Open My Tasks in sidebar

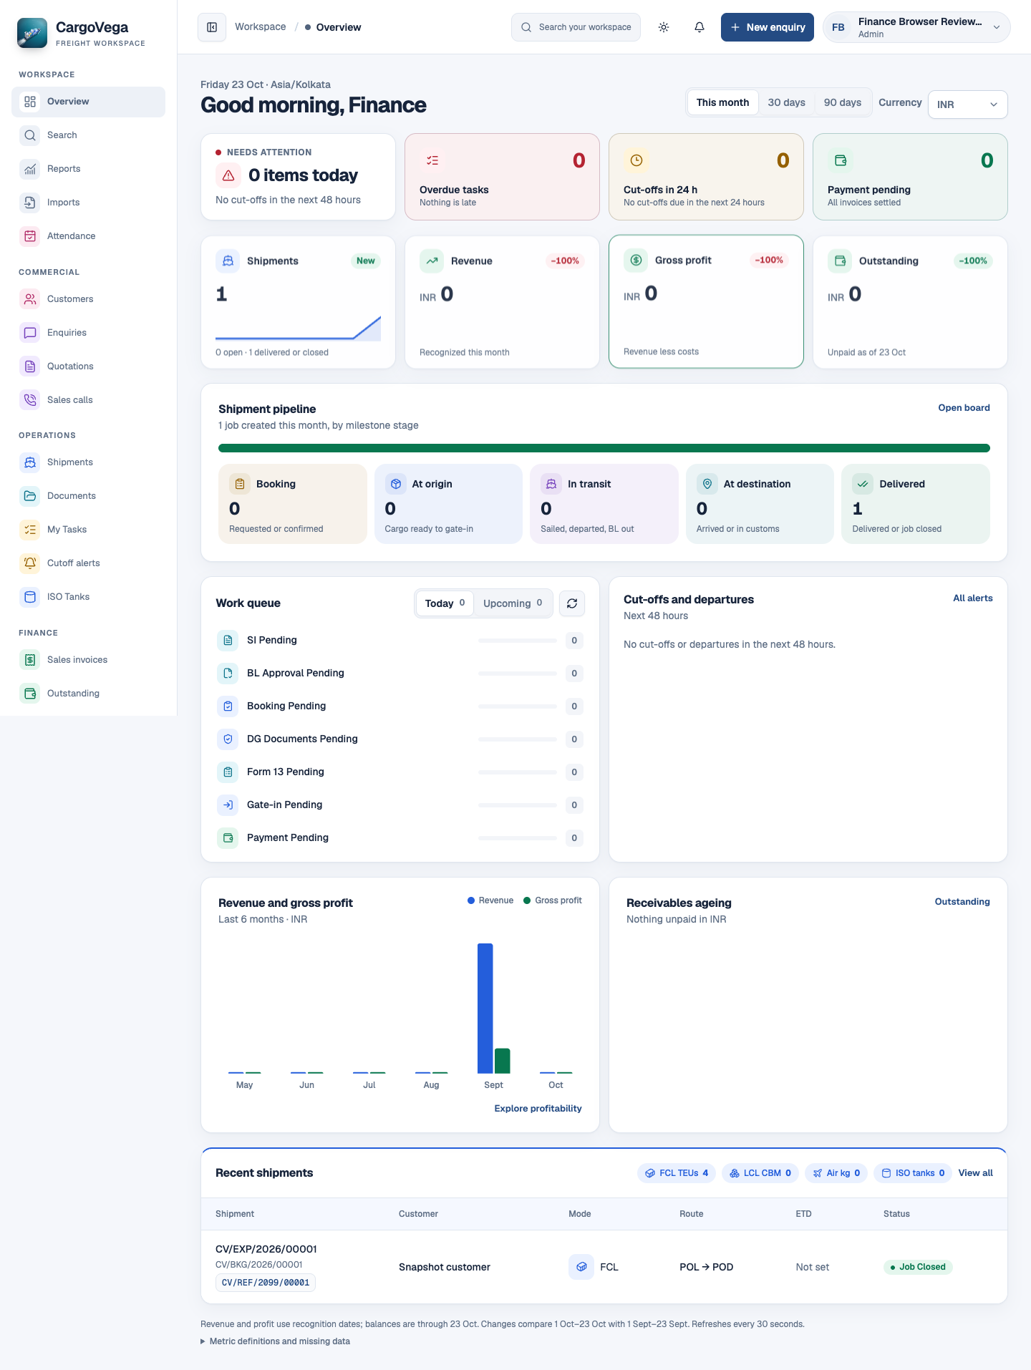click(x=88, y=530)
